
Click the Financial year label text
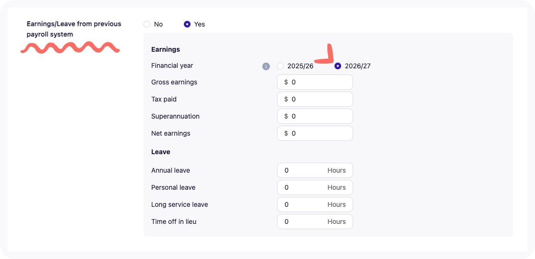click(x=172, y=65)
